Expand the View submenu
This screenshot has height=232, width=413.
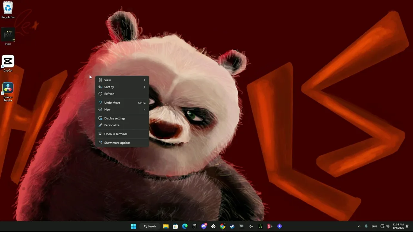[122, 80]
